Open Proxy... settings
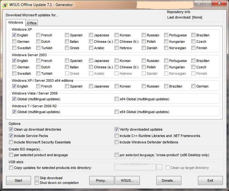The image size is (229, 191). pos(102,180)
